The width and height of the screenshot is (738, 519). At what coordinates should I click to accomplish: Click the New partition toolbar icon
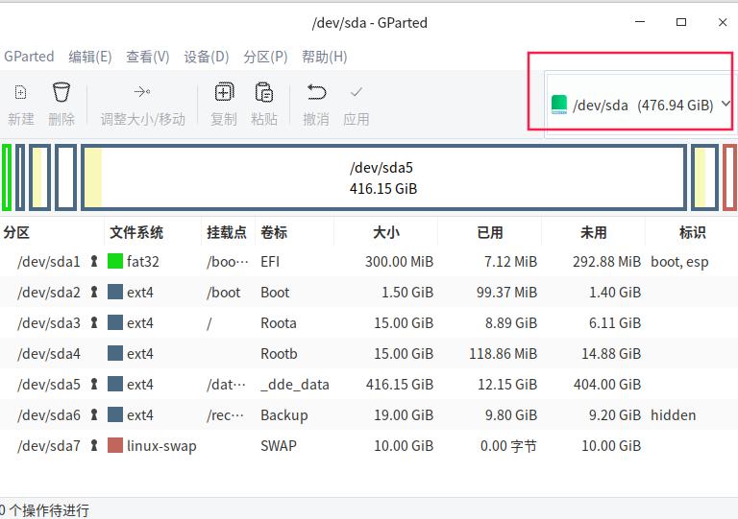pyautogui.click(x=21, y=92)
